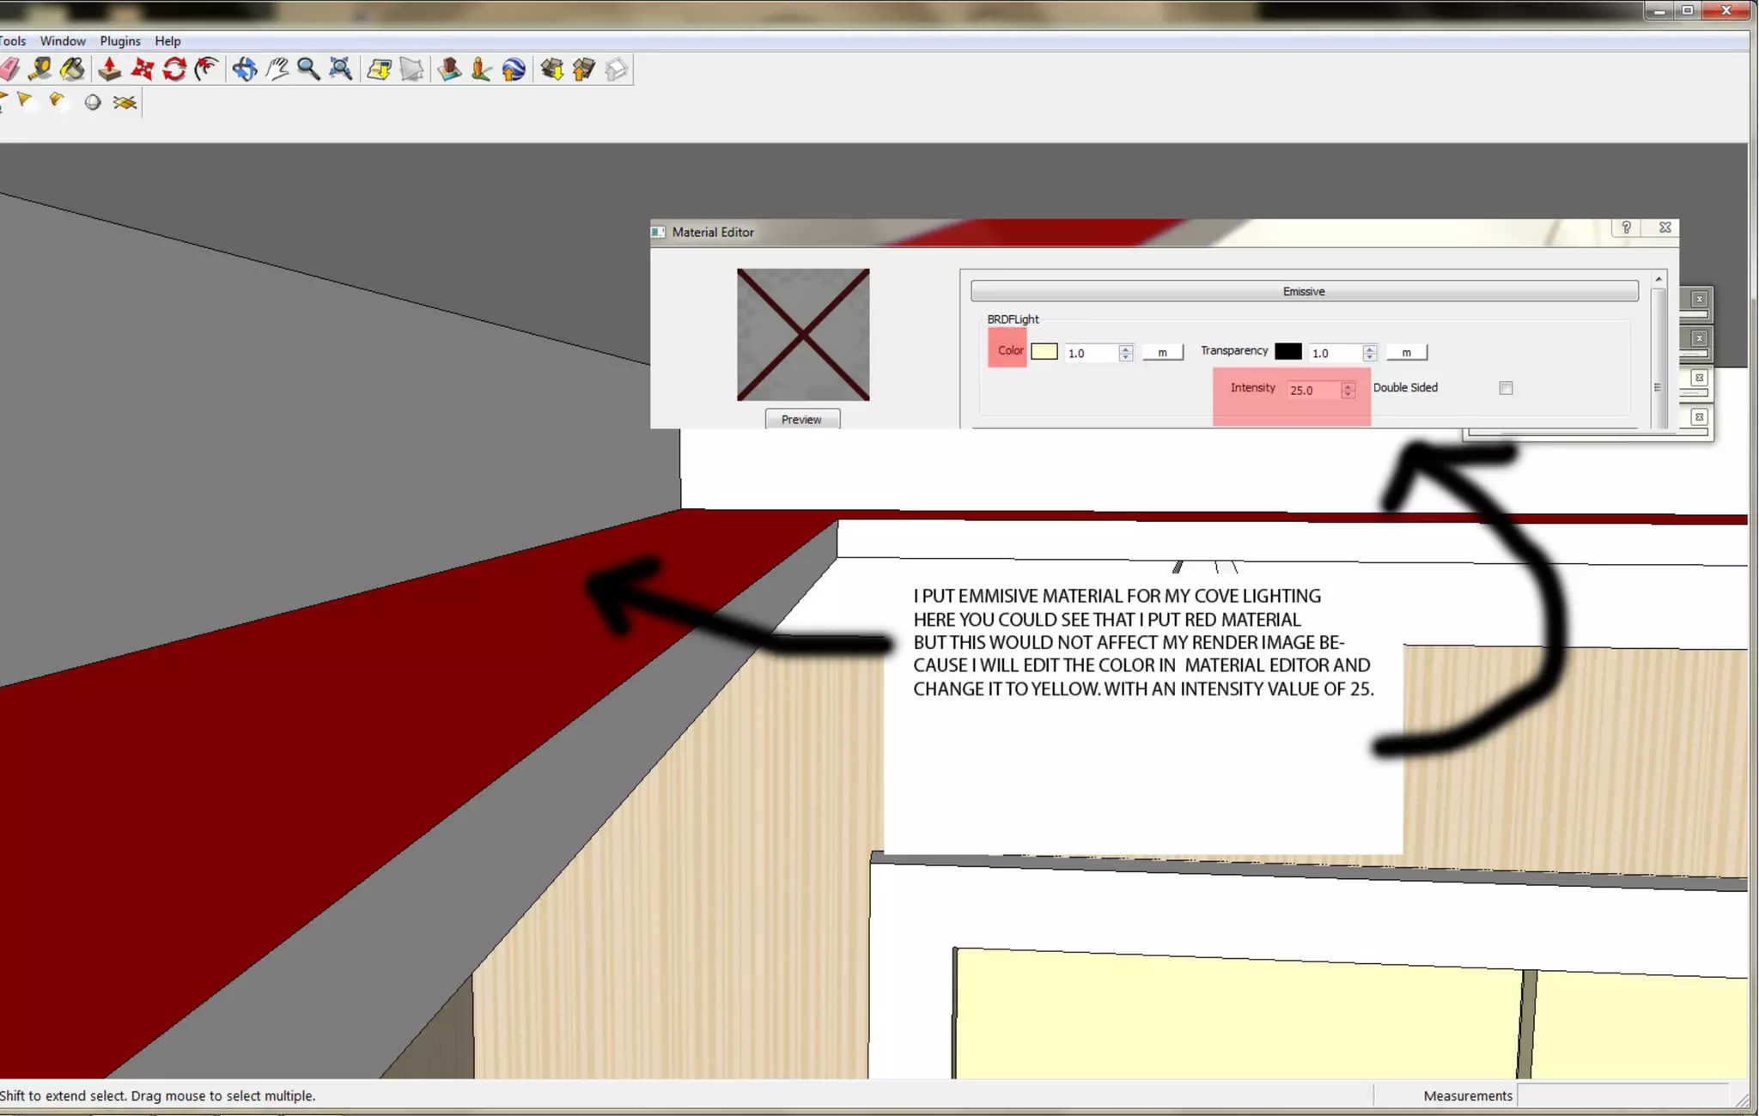The width and height of the screenshot is (1759, 1116).
Task: Click the Zoom Extents icon
Action: tap(341, 70)
